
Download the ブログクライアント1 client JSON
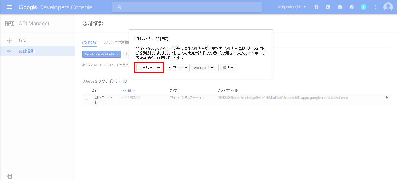point(387,98)
